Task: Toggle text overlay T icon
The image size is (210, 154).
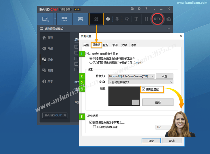Action: pos(136,19)
